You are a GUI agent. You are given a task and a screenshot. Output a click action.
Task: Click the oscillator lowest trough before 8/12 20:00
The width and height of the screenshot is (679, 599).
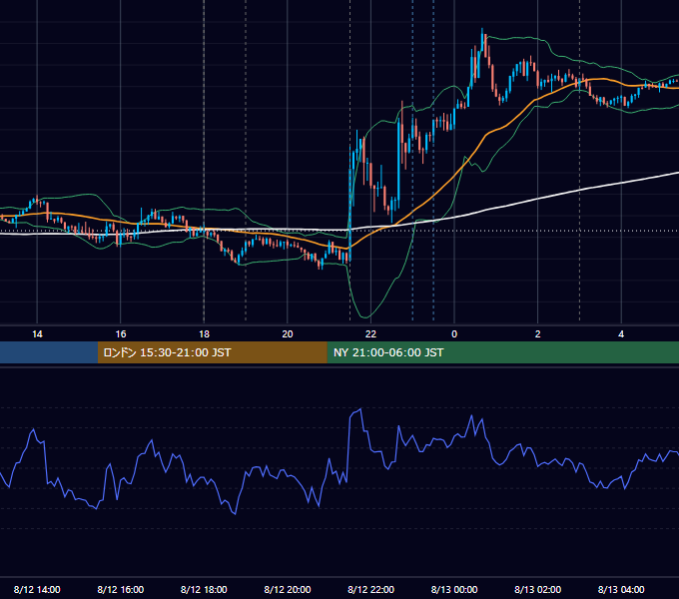click(235, 513)
